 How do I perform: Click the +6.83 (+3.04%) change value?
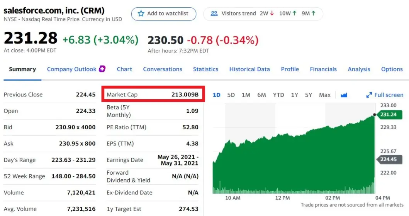click(x=100, y=40)
